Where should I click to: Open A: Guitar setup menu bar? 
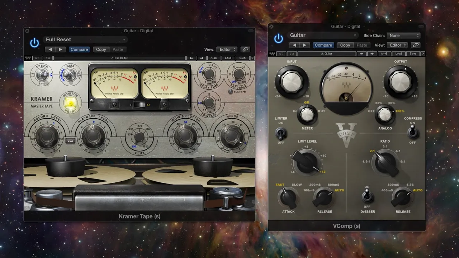[x=327, y=54]
